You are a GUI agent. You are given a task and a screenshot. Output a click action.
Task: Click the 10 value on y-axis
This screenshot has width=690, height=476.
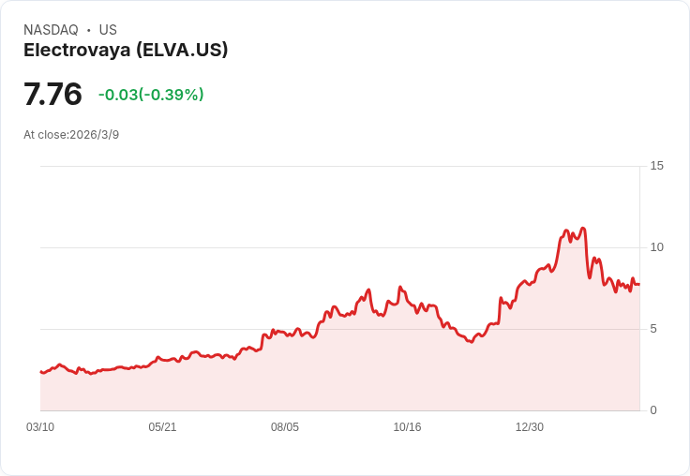656,247
